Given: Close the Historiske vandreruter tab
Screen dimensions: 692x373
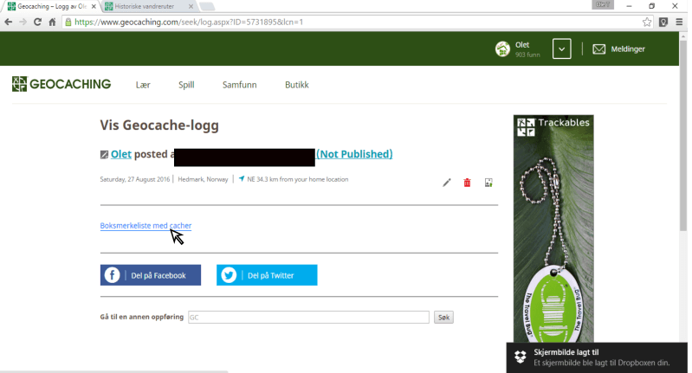Looking at the screenshot, I should 191,6.
